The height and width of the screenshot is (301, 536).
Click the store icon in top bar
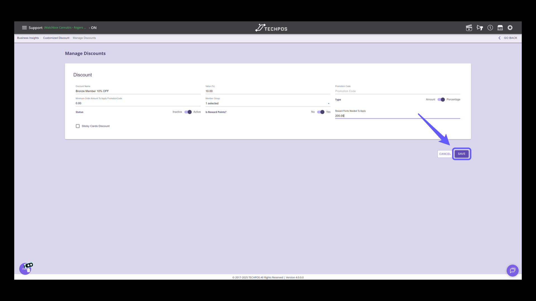500,28
